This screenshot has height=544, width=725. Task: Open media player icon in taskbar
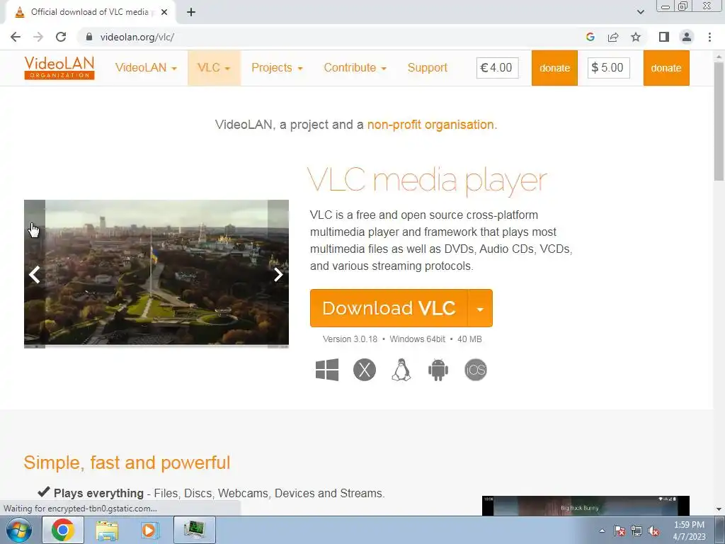(x=149, y=530)
